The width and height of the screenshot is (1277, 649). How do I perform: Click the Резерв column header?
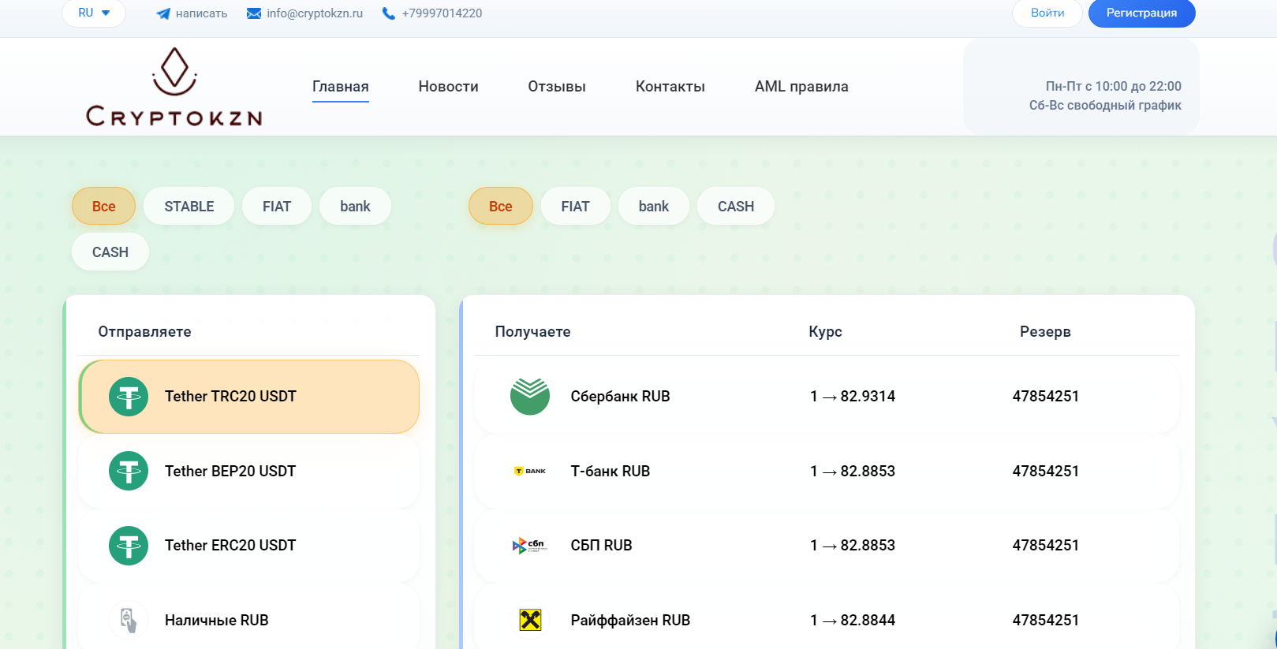(x=1045, y=331)
